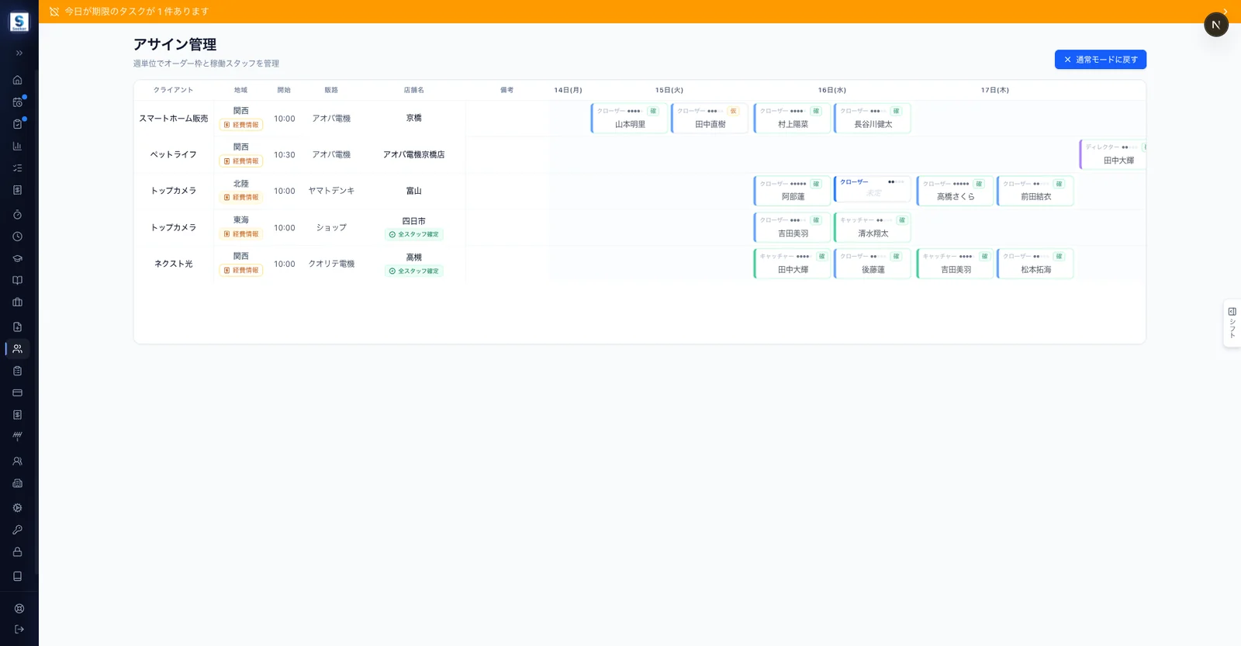Image resolution: width=1241 pixels, height=646 pixels.
Task: Open the padlock icon in the sidebar
Action: coord(17,551)
